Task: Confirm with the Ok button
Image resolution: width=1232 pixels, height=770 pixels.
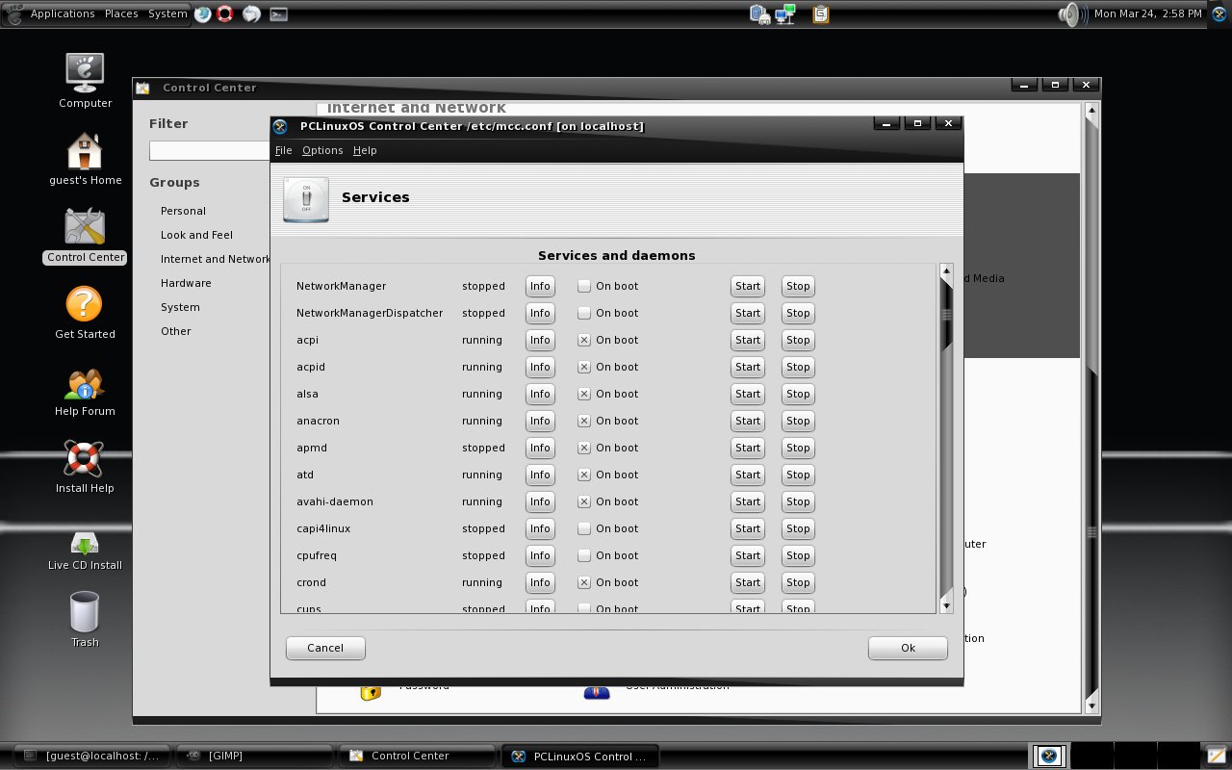Action: click(x=908, y=648)
